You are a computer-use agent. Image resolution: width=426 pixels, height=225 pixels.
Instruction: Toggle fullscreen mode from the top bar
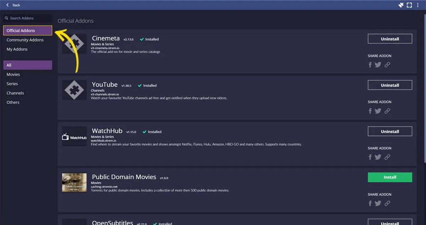409,5
